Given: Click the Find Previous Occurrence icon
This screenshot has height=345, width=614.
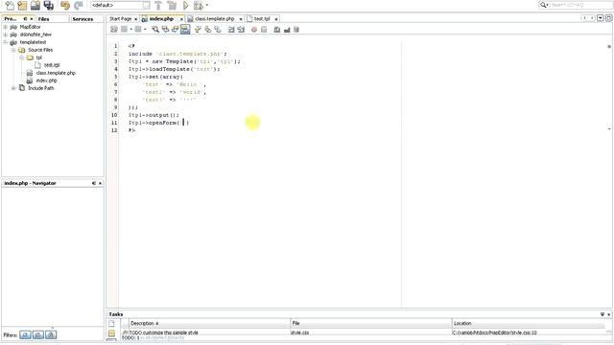Looking at the screenshot, I should [x=165, y=30].
